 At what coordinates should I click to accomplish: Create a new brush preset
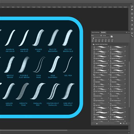[124, 123]
